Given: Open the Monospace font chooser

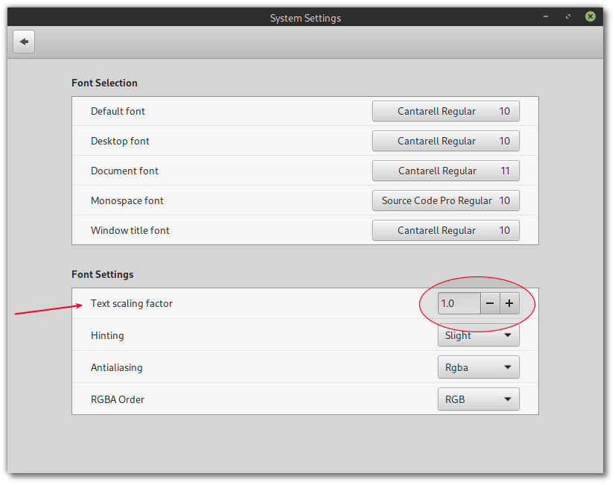Looking at the screenshot, I should [x=445, y=200].
